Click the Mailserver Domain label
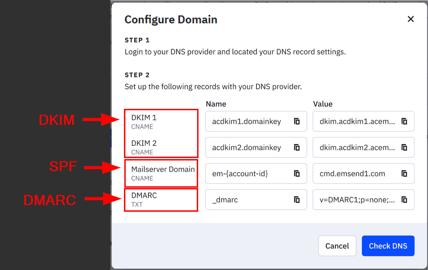This screenshot has width=428, height=270. point(163,169)
